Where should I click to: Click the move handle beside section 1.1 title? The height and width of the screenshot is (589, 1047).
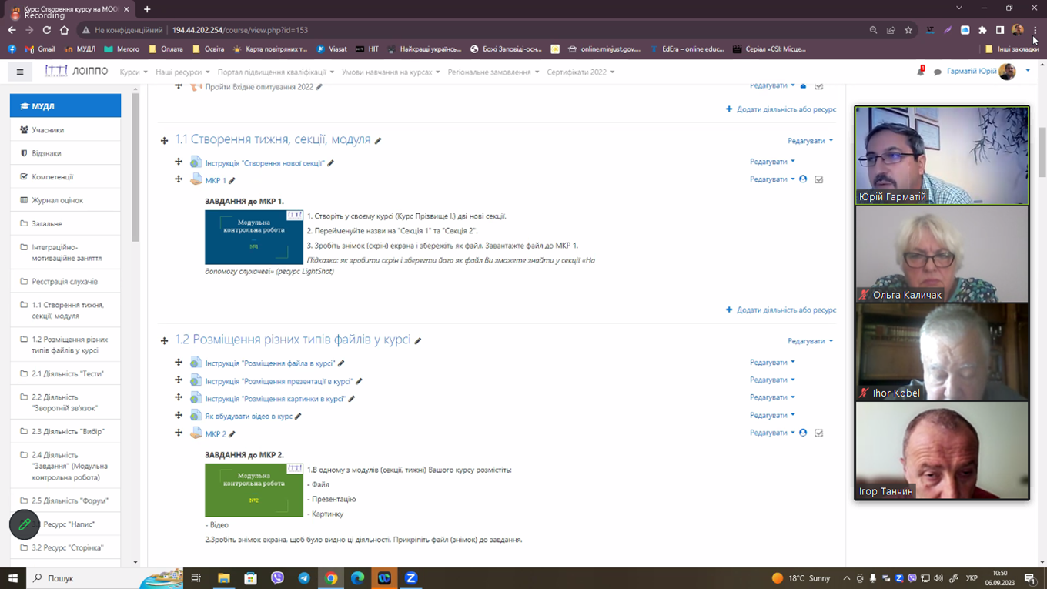pyautogui.click(x=164, y=141)
